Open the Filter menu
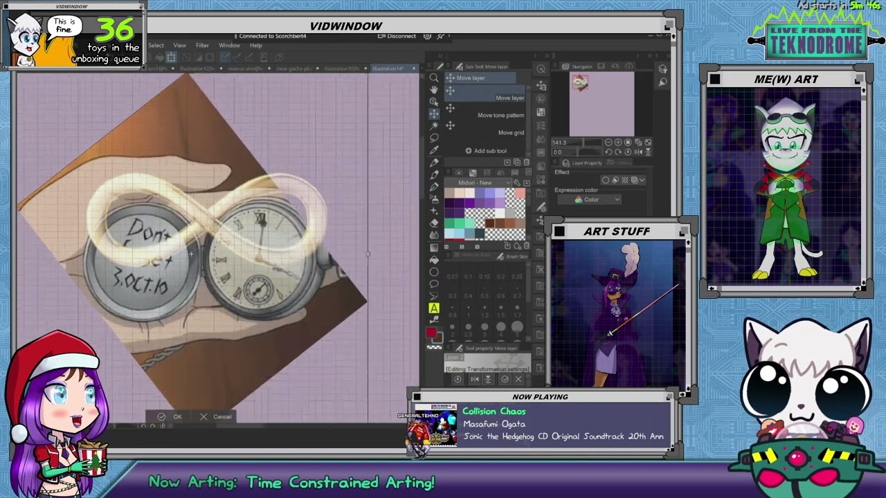 [202, 46]
